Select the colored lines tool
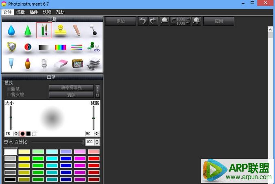Viewport: 275px width, 184px height. pos(76,47)
